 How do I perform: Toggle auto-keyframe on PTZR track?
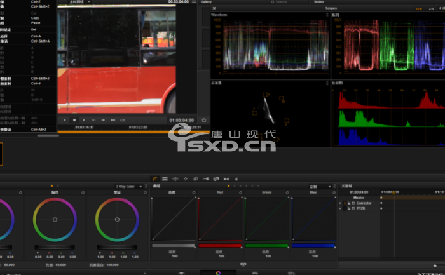(353, 208)
